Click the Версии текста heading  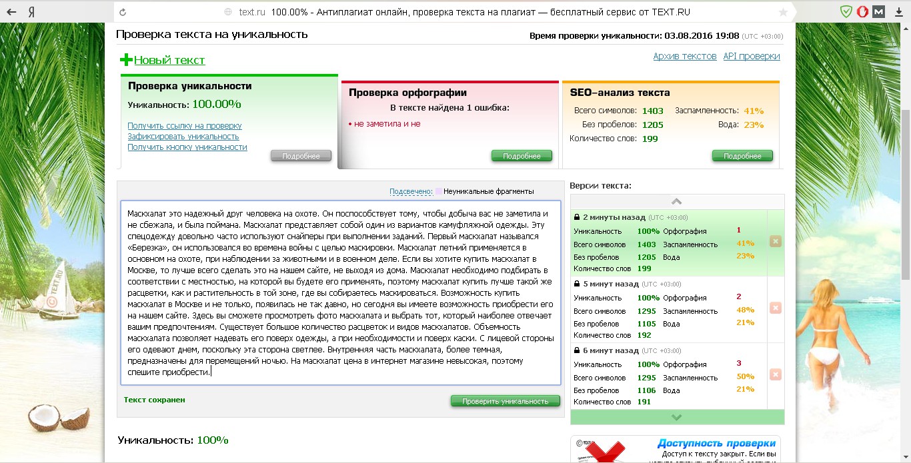(600, 186)
